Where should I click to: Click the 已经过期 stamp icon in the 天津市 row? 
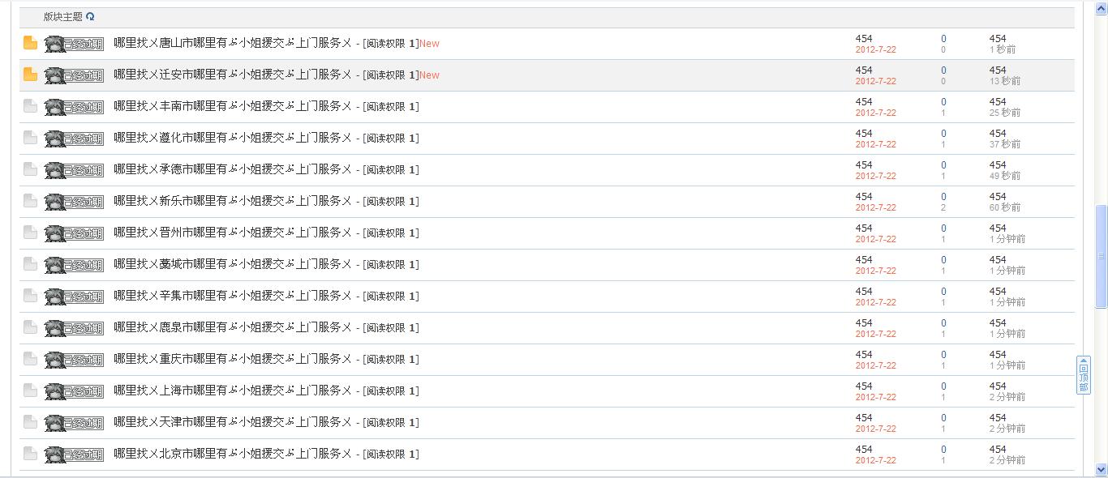pos(75,423)
